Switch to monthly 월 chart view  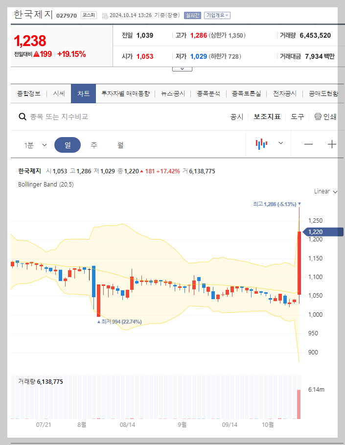pos(120,144)
